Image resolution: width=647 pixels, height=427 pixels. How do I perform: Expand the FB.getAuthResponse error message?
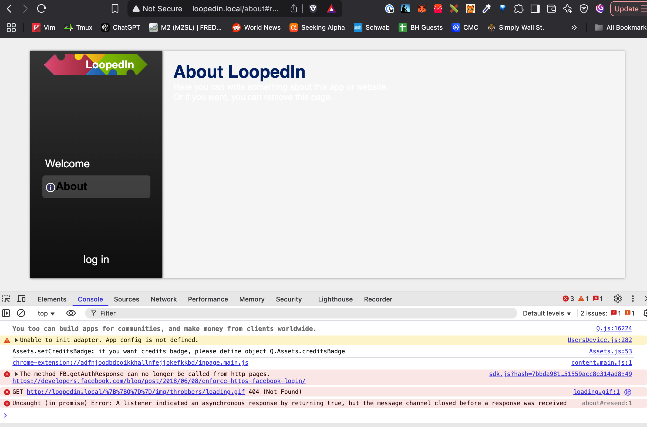[x=16, y=374]
